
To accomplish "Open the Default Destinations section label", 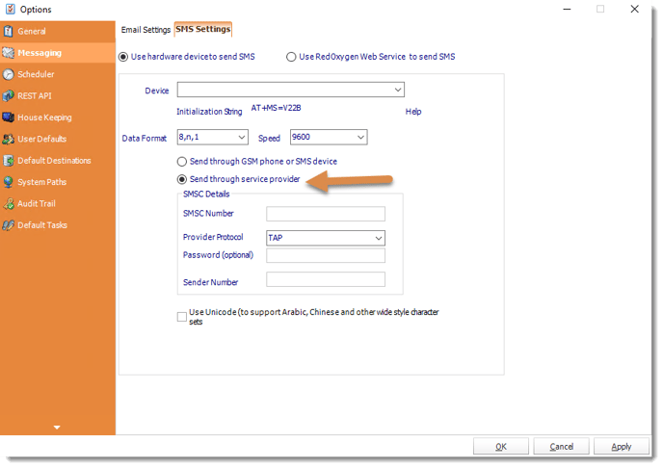I will 55,161.
